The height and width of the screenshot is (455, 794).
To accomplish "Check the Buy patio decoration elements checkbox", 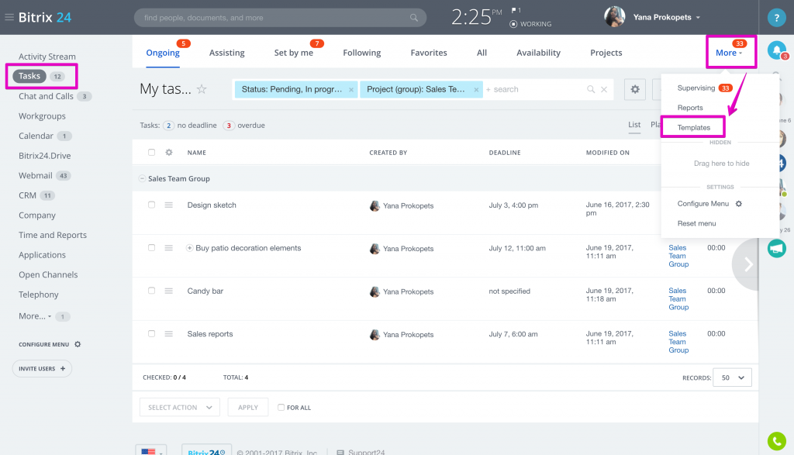I will (151, 248).
